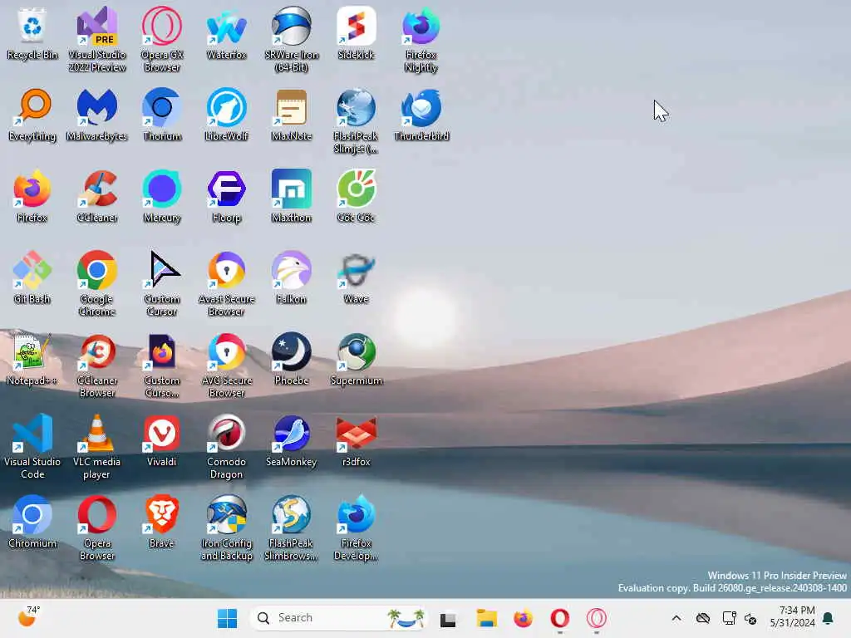This screenshot has height=638, width=851.
Task: Select the Google Chrome desktop icon
Action: 97,284
